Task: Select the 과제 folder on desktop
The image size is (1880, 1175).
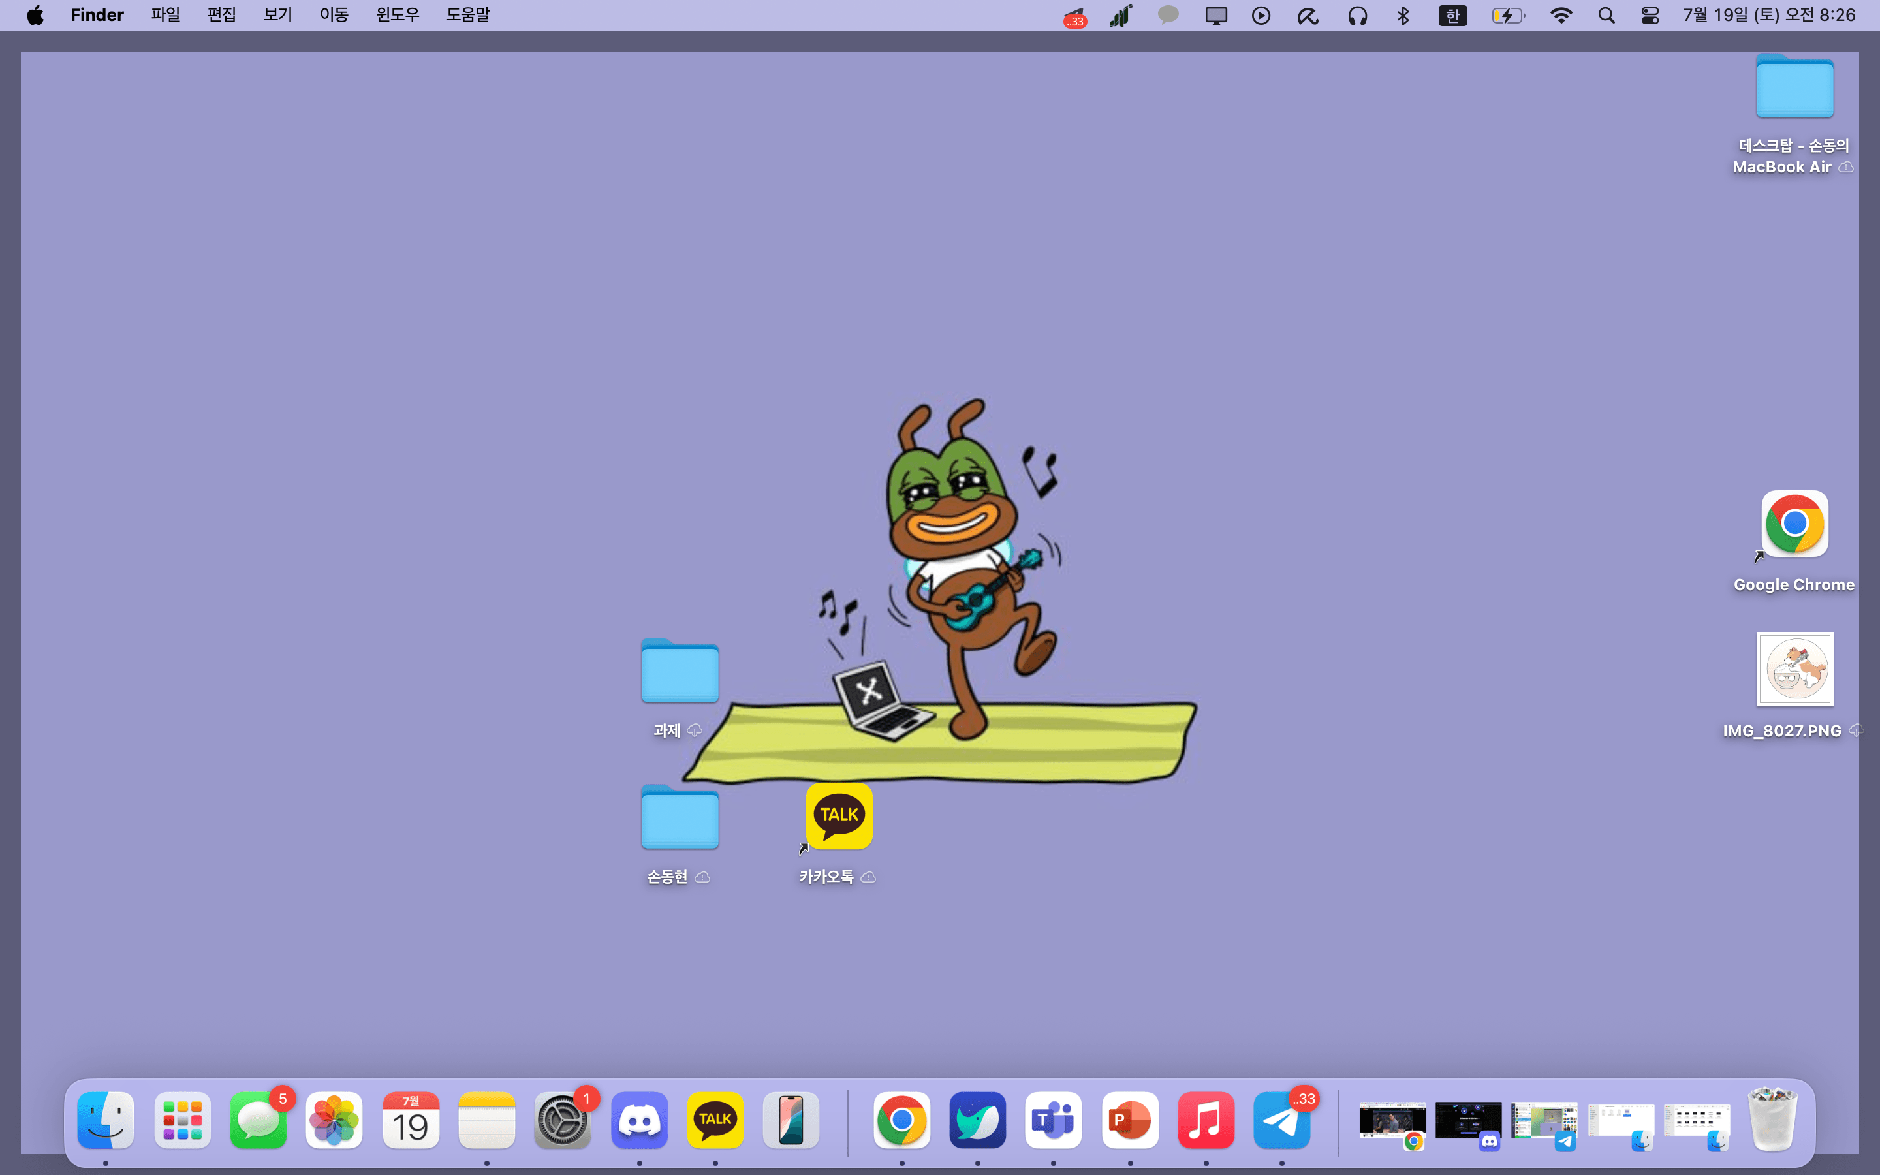Action: 680,672
